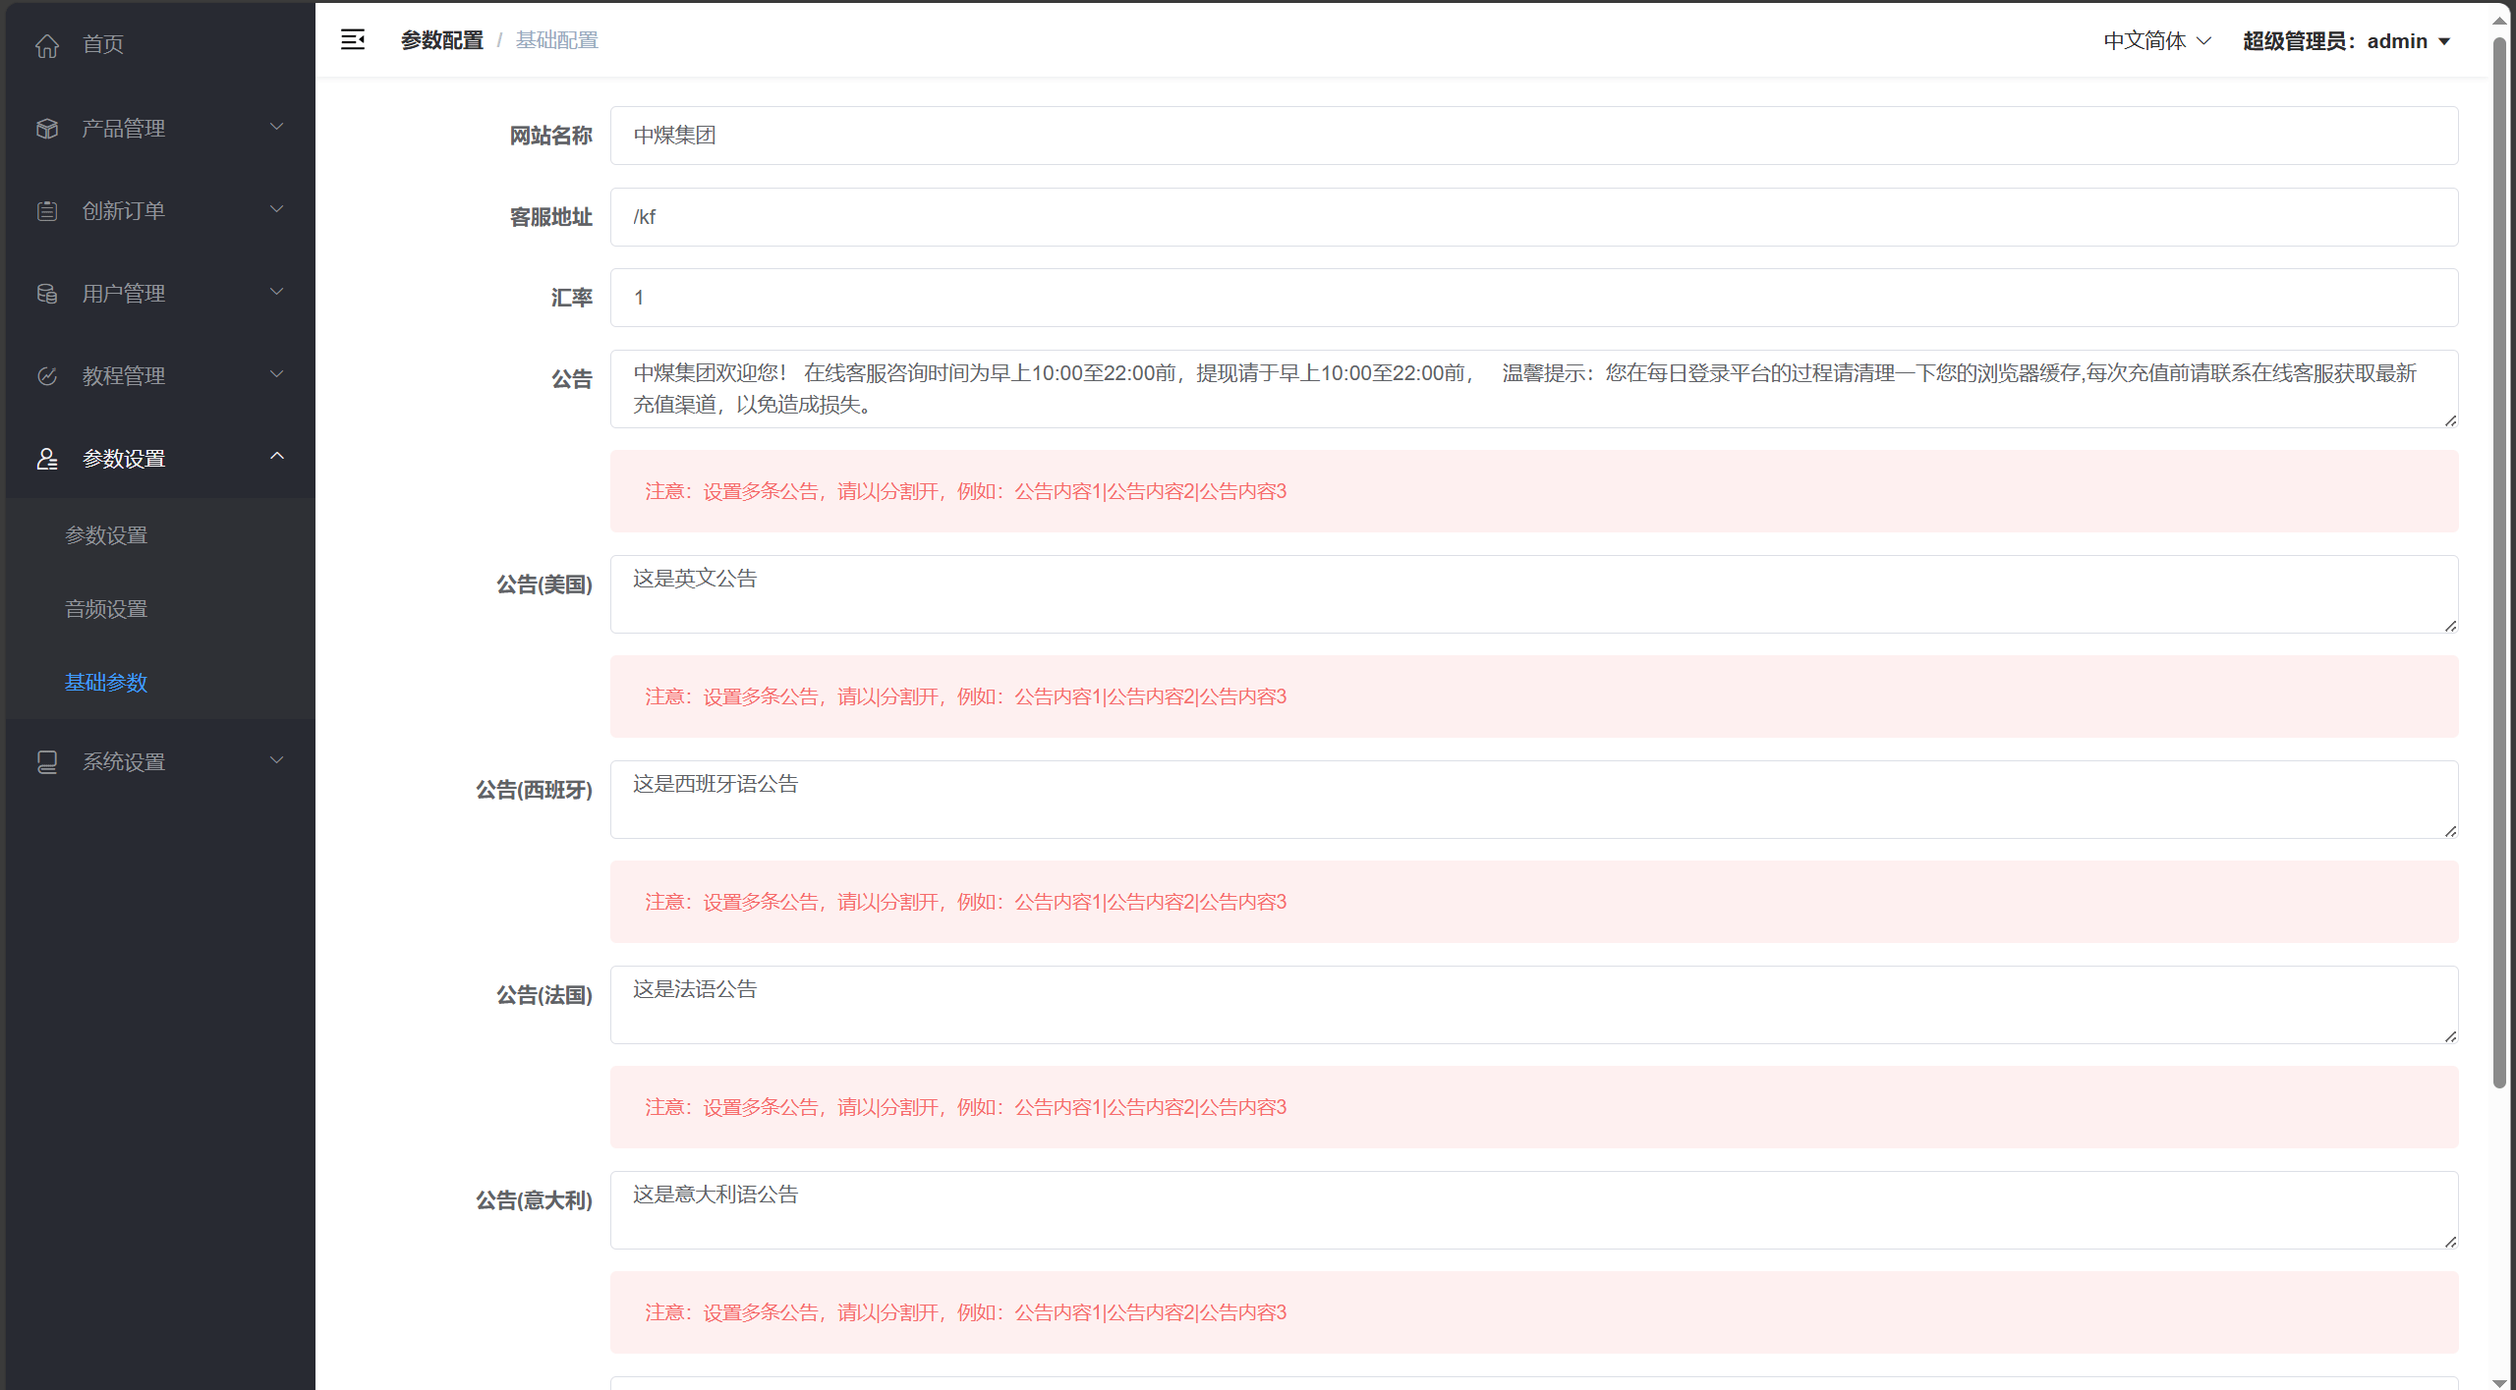Click the cube icon for 产品管理

pos(47,129)
